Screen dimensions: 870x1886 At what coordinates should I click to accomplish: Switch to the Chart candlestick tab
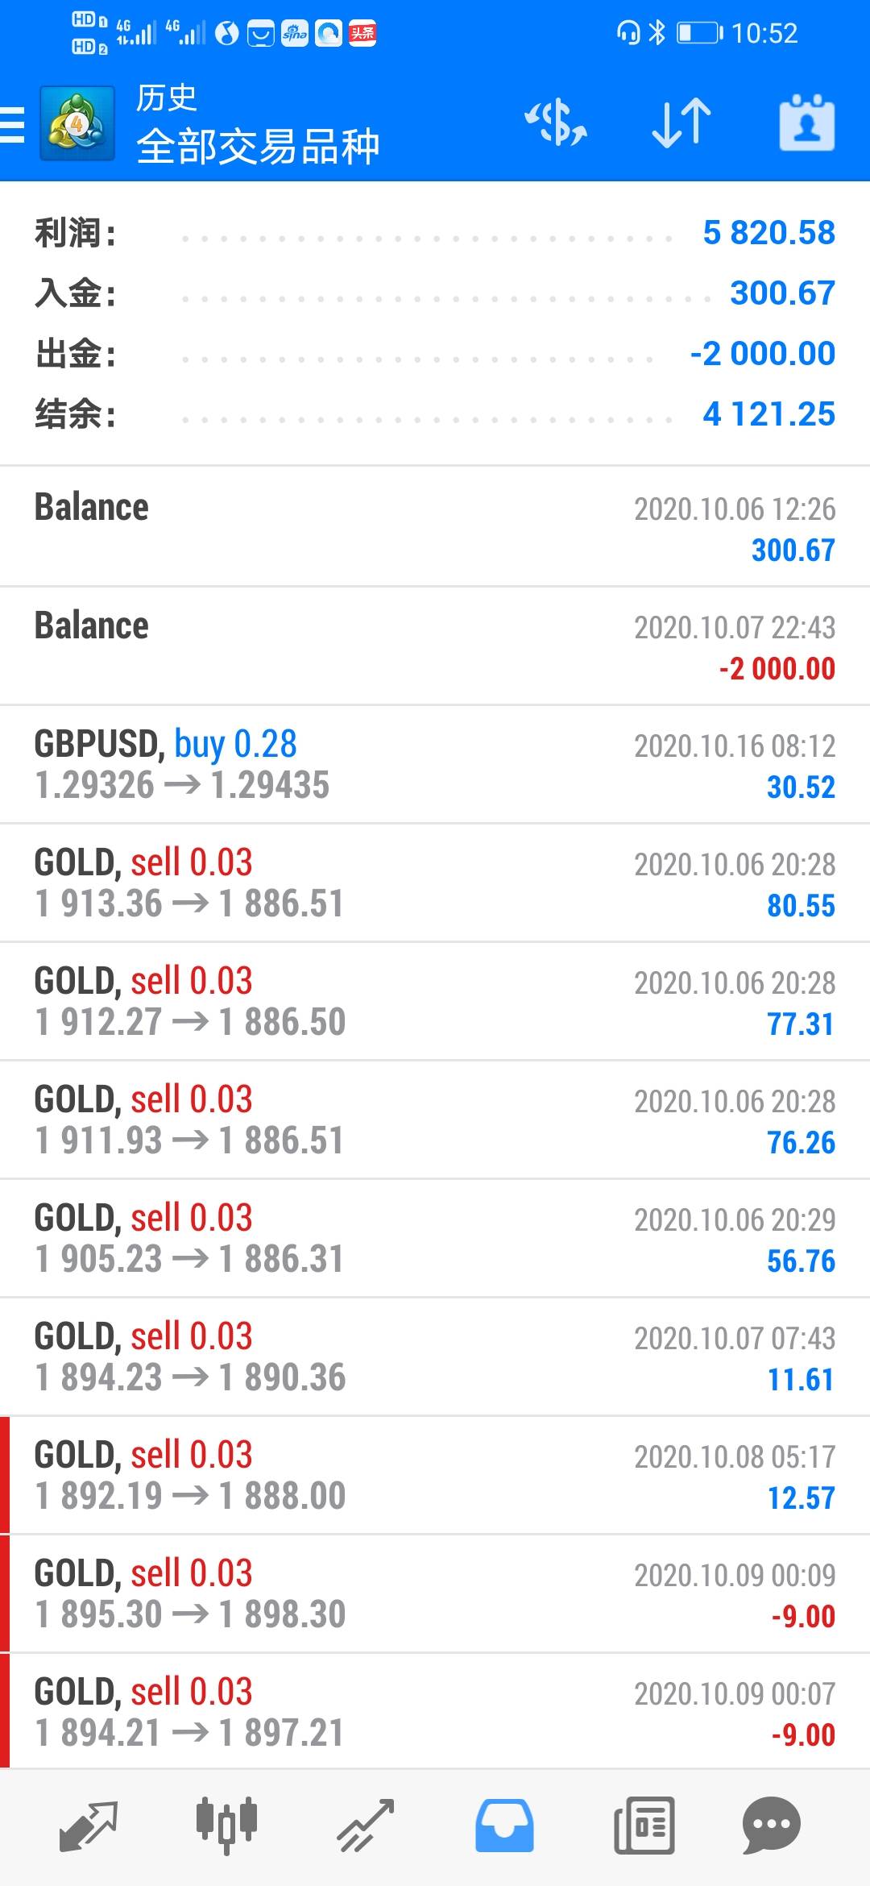(226, 1825)
